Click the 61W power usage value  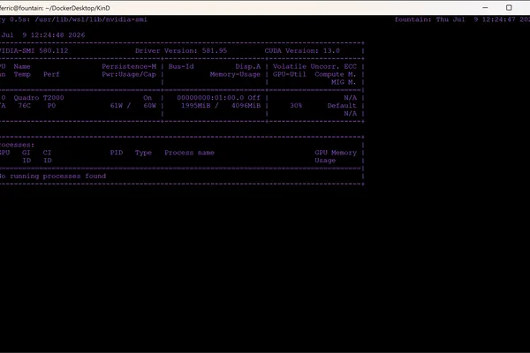[x=117, y=105]
